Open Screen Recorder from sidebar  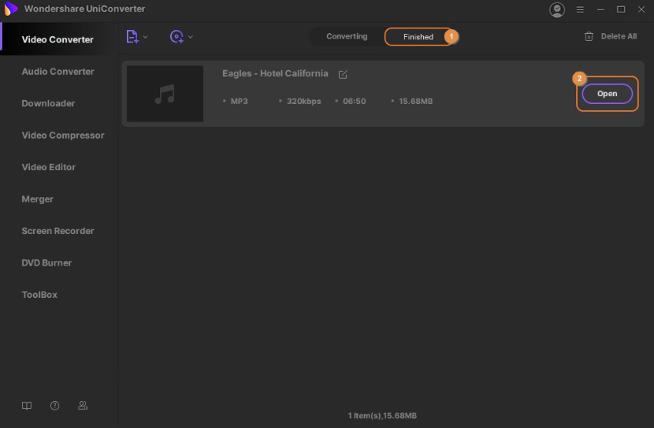tap(58, 231)
